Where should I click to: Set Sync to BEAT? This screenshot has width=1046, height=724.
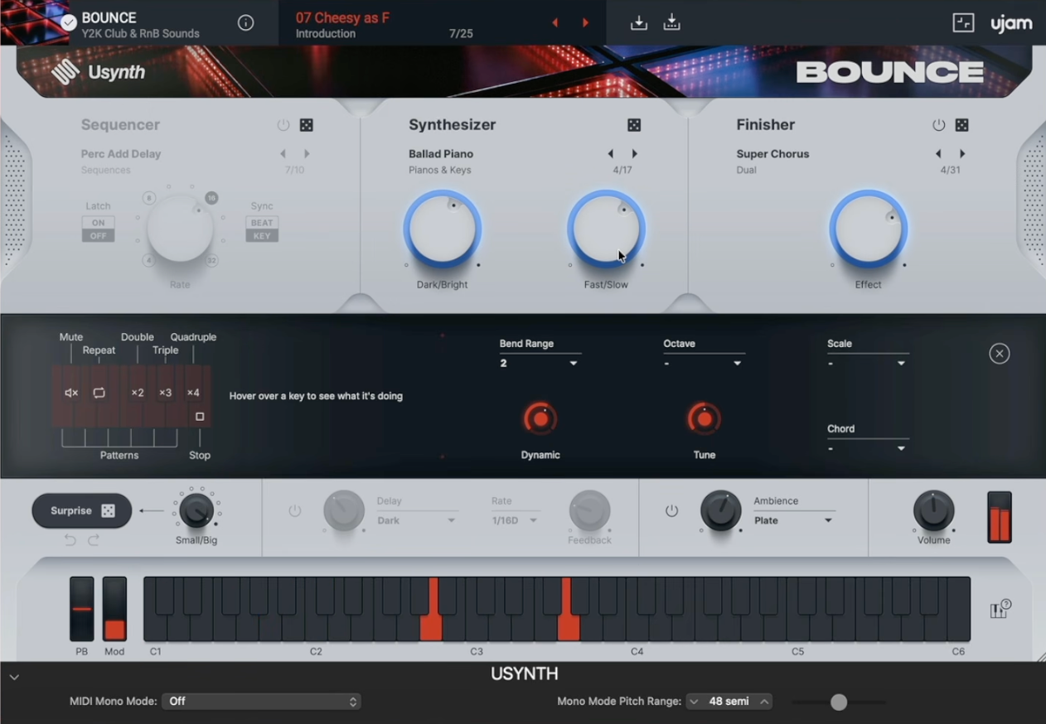coord(262,223)
